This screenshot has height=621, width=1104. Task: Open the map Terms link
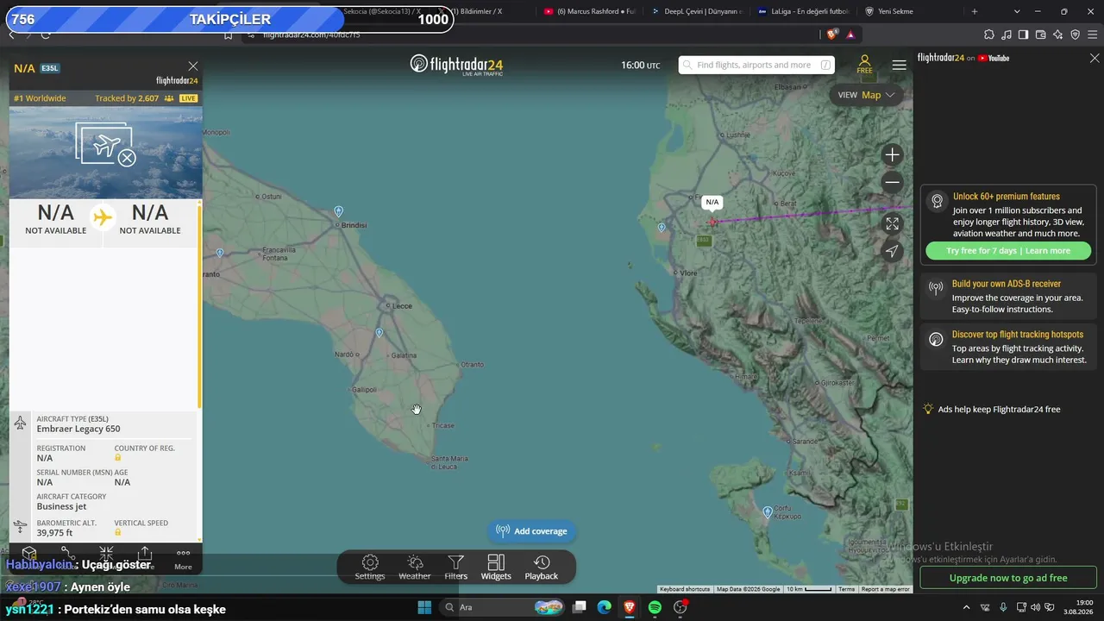click(x=847, y=589)
